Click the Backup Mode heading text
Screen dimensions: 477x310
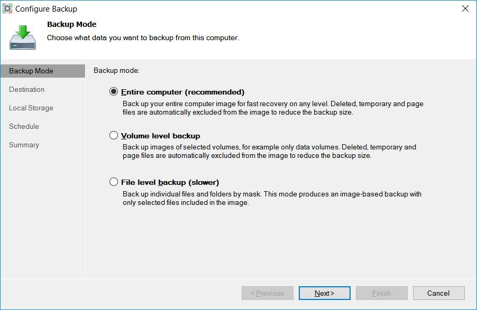pos(72,24)
